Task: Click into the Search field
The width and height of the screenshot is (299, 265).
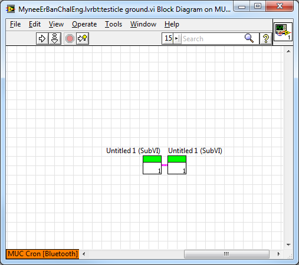Action: 212,38
